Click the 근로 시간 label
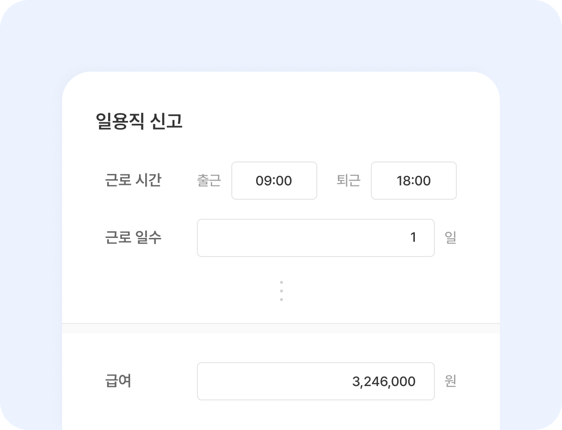Viewport: 562px width, 430px height. 133,181
